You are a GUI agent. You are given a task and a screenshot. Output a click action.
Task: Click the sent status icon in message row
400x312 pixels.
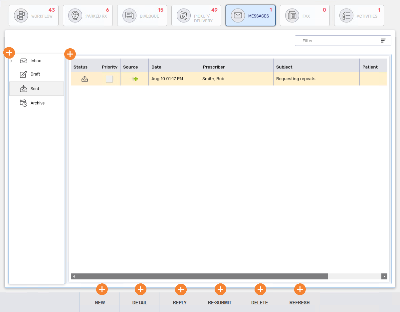click(85, 79)
